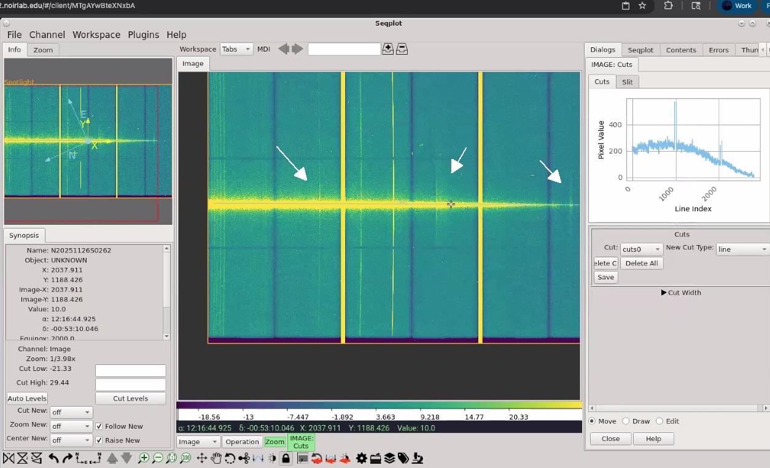Switch to the Slit tab
Screen dimensions: 770x468
point(627,82)
